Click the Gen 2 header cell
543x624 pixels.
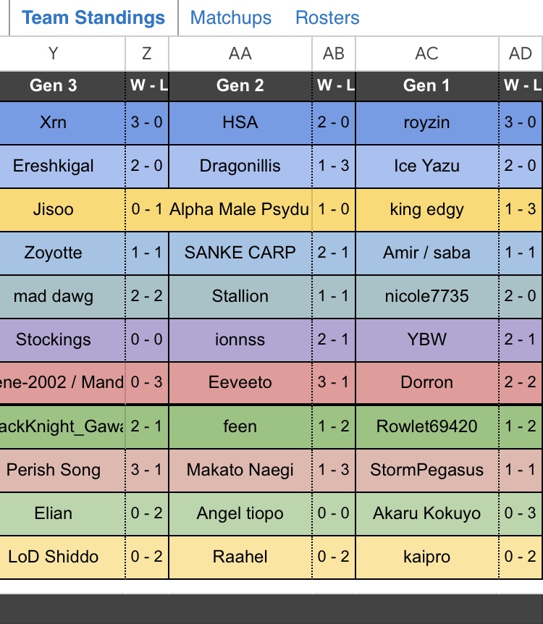240,85
